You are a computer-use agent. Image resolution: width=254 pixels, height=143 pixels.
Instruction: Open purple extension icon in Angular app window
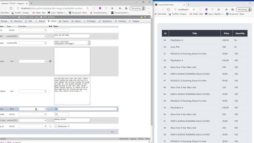[206, 10]
